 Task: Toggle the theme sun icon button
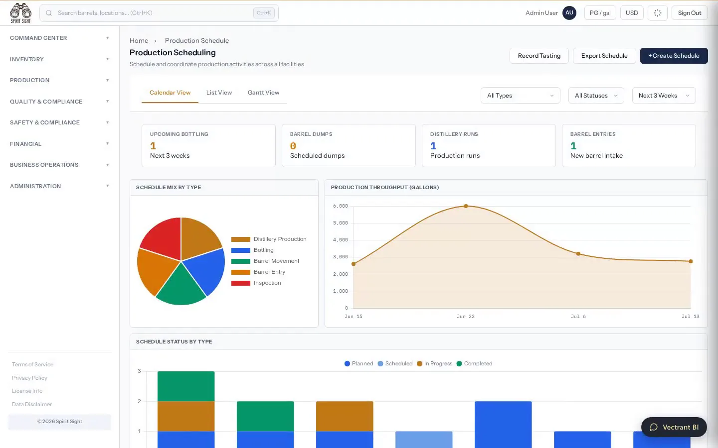(657, 13)
